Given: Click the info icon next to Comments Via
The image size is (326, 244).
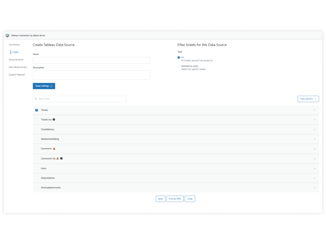Looking at the screenshot, I should click(61, 158).
